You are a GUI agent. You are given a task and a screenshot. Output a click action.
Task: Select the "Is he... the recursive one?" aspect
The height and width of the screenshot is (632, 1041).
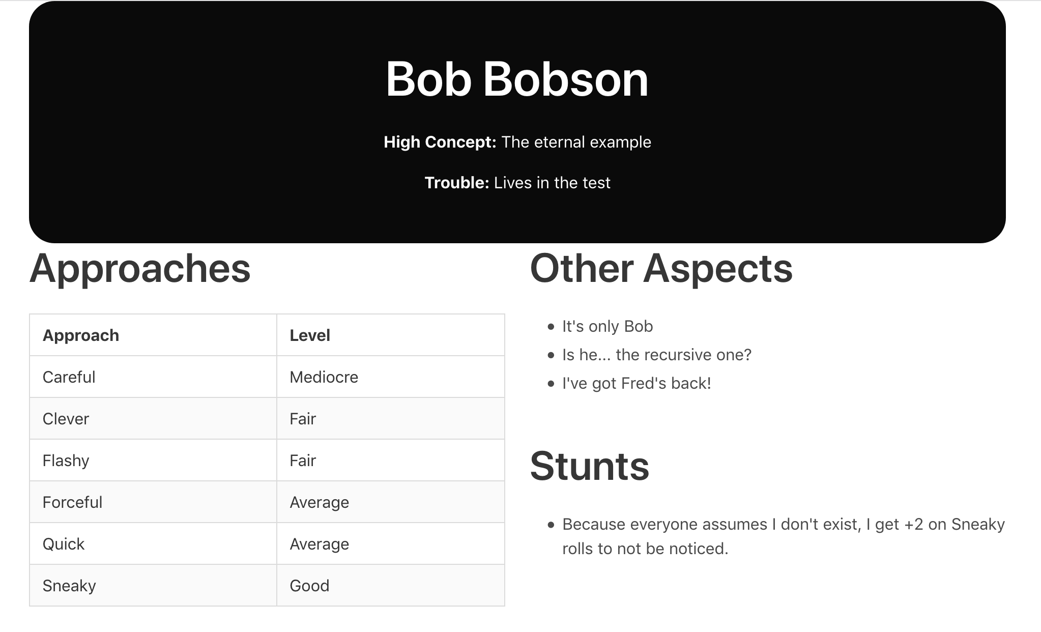(x=656, y=355)
